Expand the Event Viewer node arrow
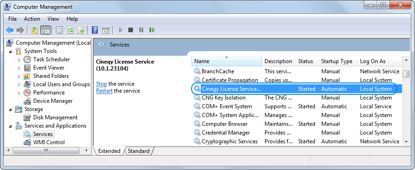 point(19,68)
